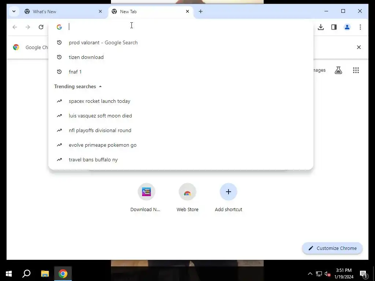Click the Google G icon in the address bar

tap(59, 27)
